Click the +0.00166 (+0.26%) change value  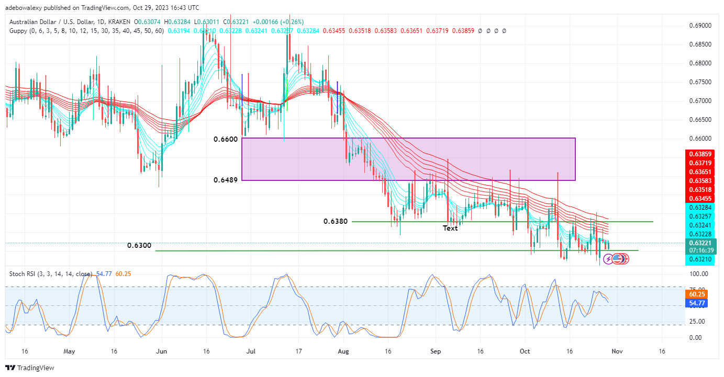coord(278,22)
